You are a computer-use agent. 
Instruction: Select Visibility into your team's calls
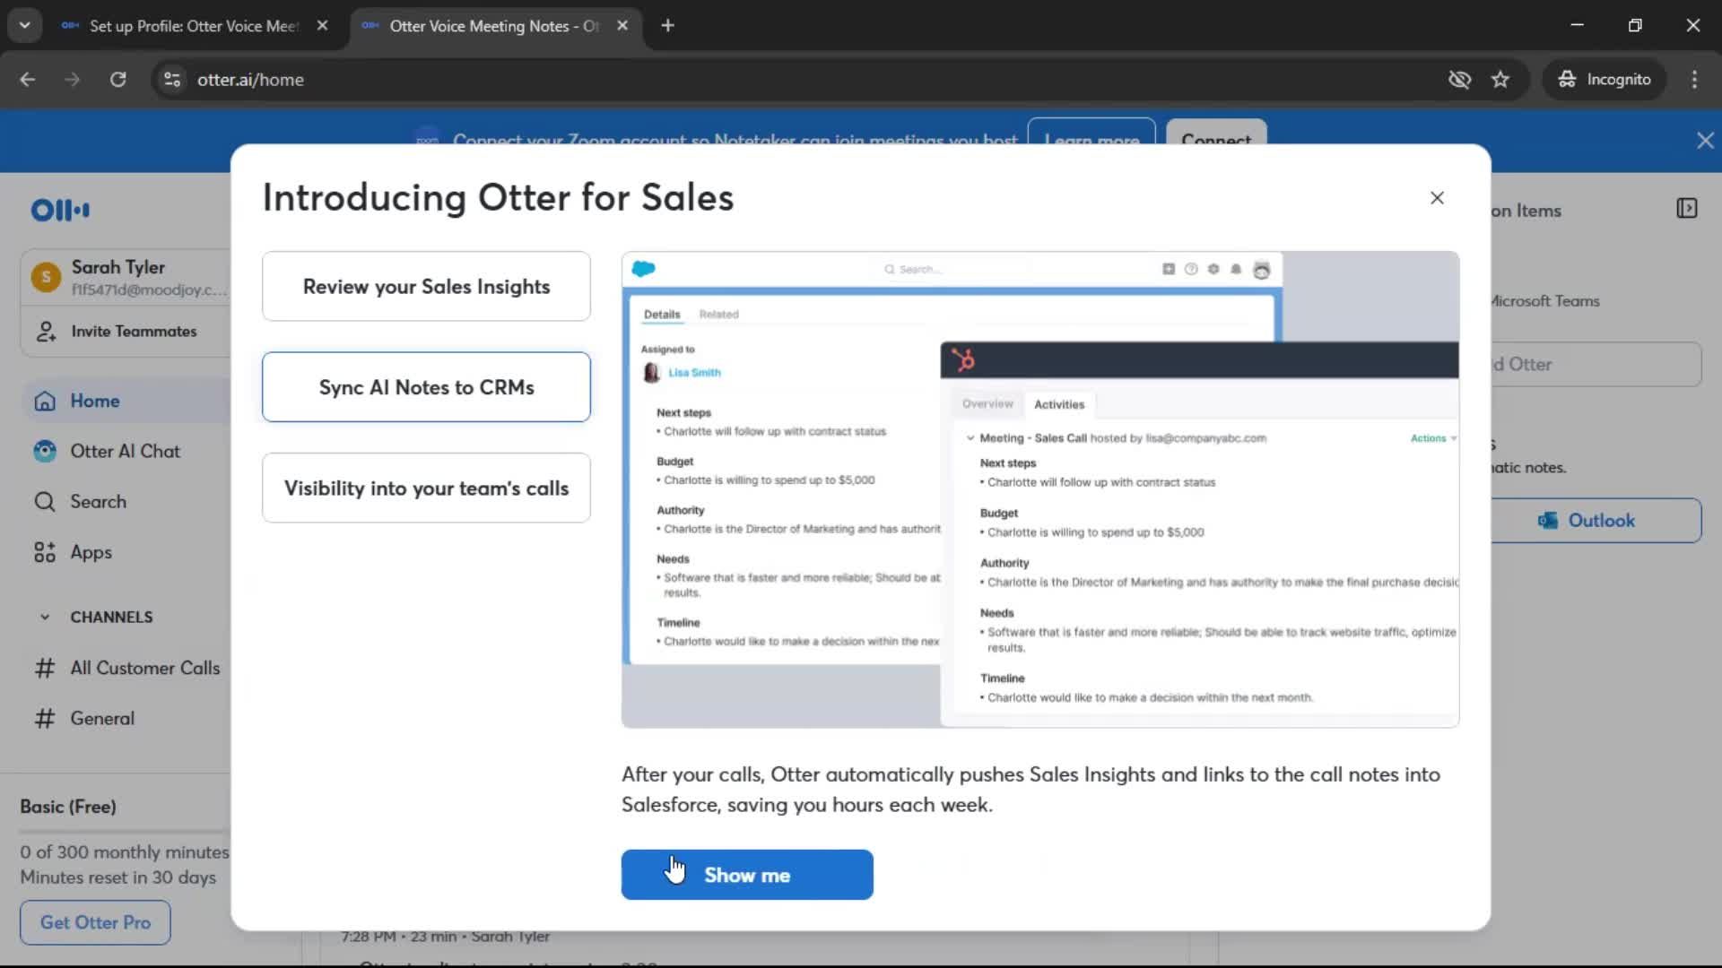(426, 488)
